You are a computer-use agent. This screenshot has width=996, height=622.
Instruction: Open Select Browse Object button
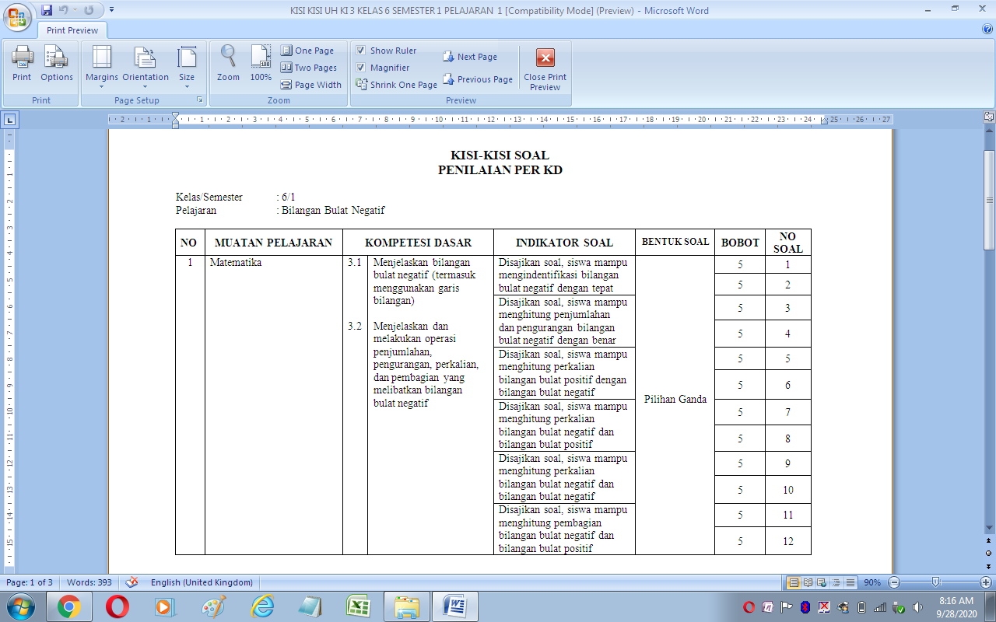point(989,552)
